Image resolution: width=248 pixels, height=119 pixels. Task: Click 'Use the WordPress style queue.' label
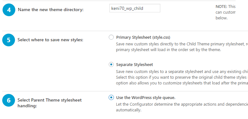(146, 98)
